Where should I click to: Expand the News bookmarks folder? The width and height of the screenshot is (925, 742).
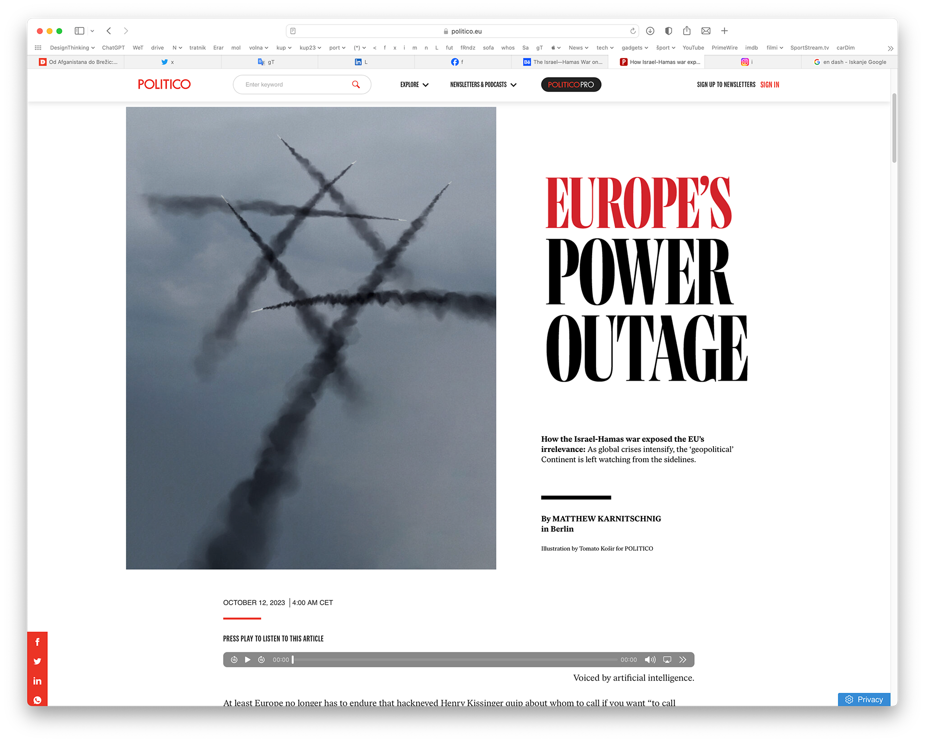[x=578, y=48]
